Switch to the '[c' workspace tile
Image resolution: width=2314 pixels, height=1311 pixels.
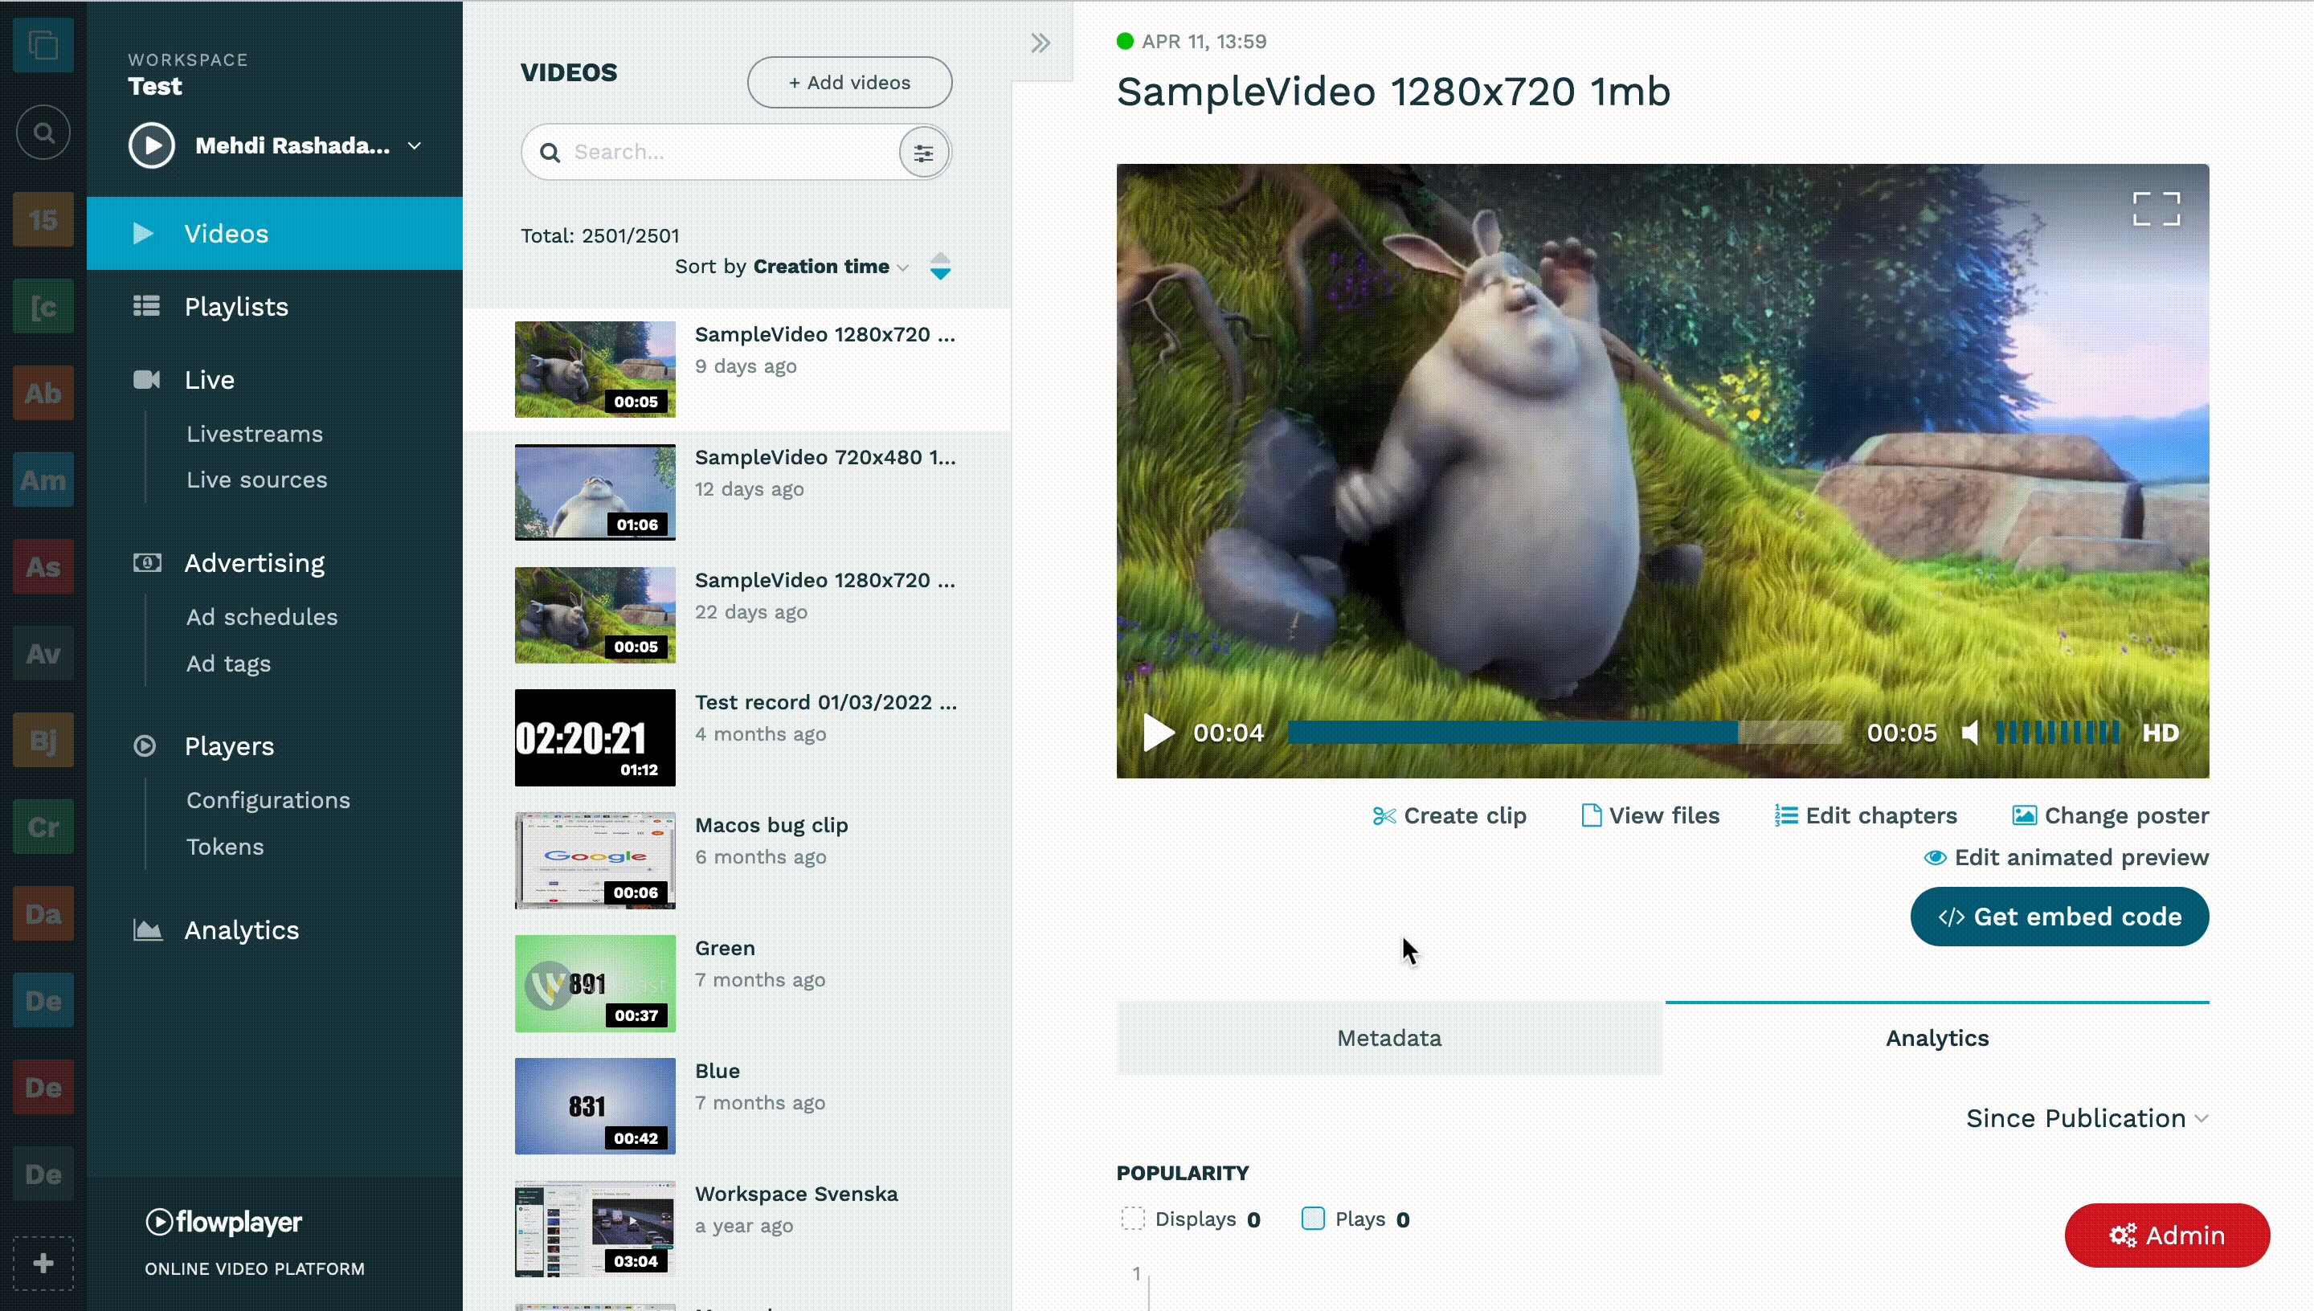pyautogui.click(x=43, y=306)
